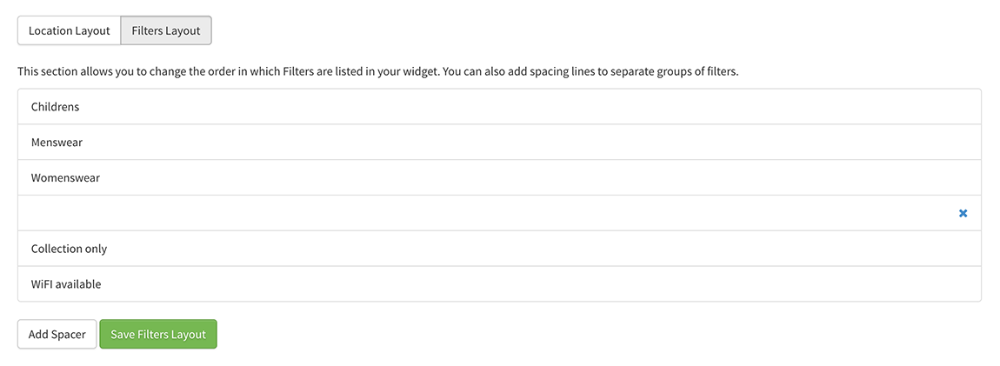Click the word 'widget' in description text
1000x366 pixels.
(x=421, y=71)
